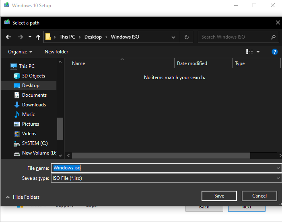Open Downloads in the sidebar
Screen dimensions: 282x222
point(34,105)
